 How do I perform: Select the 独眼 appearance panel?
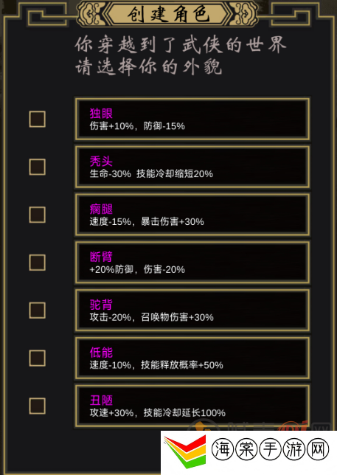pyautogui.click(x=192, y=119)
